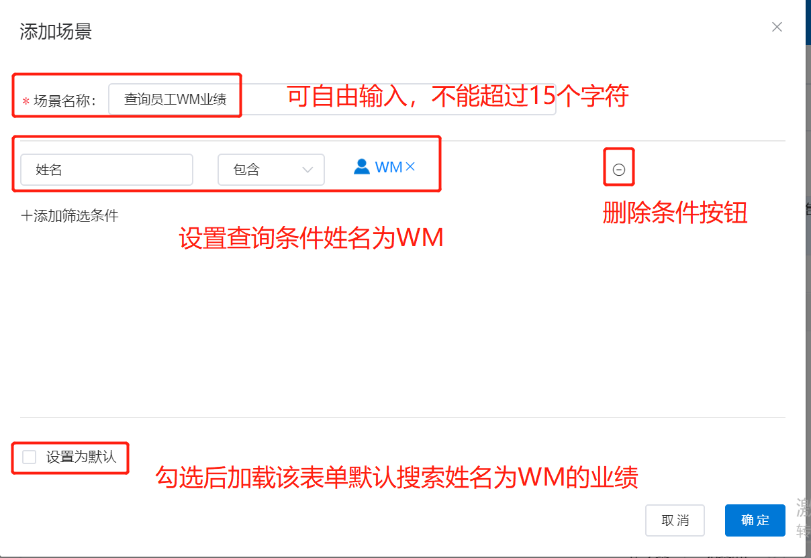Screen dimensions: 811x558
Task: Enable the 设置为默认 checkbox
Action: [29, 457]
